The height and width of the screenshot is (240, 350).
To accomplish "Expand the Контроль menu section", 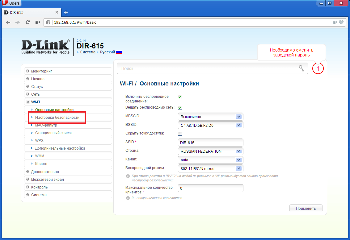I will coord(68,187).
